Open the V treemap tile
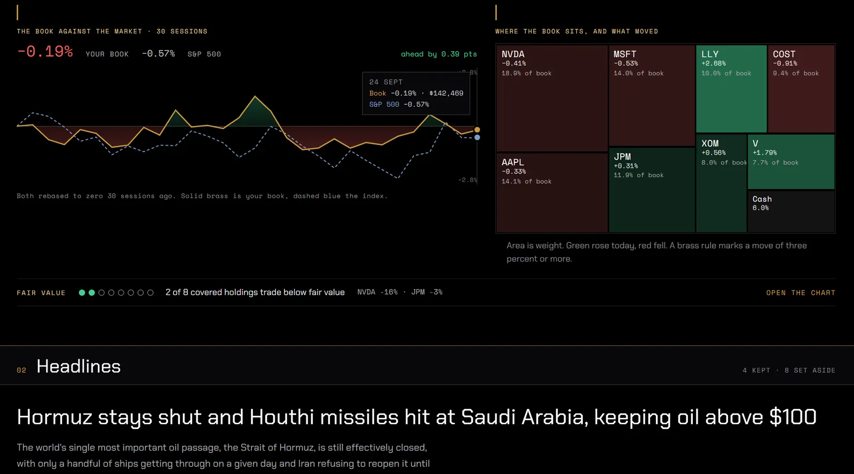This screenshot has height=474, width=854. click(x=791, y=162)
